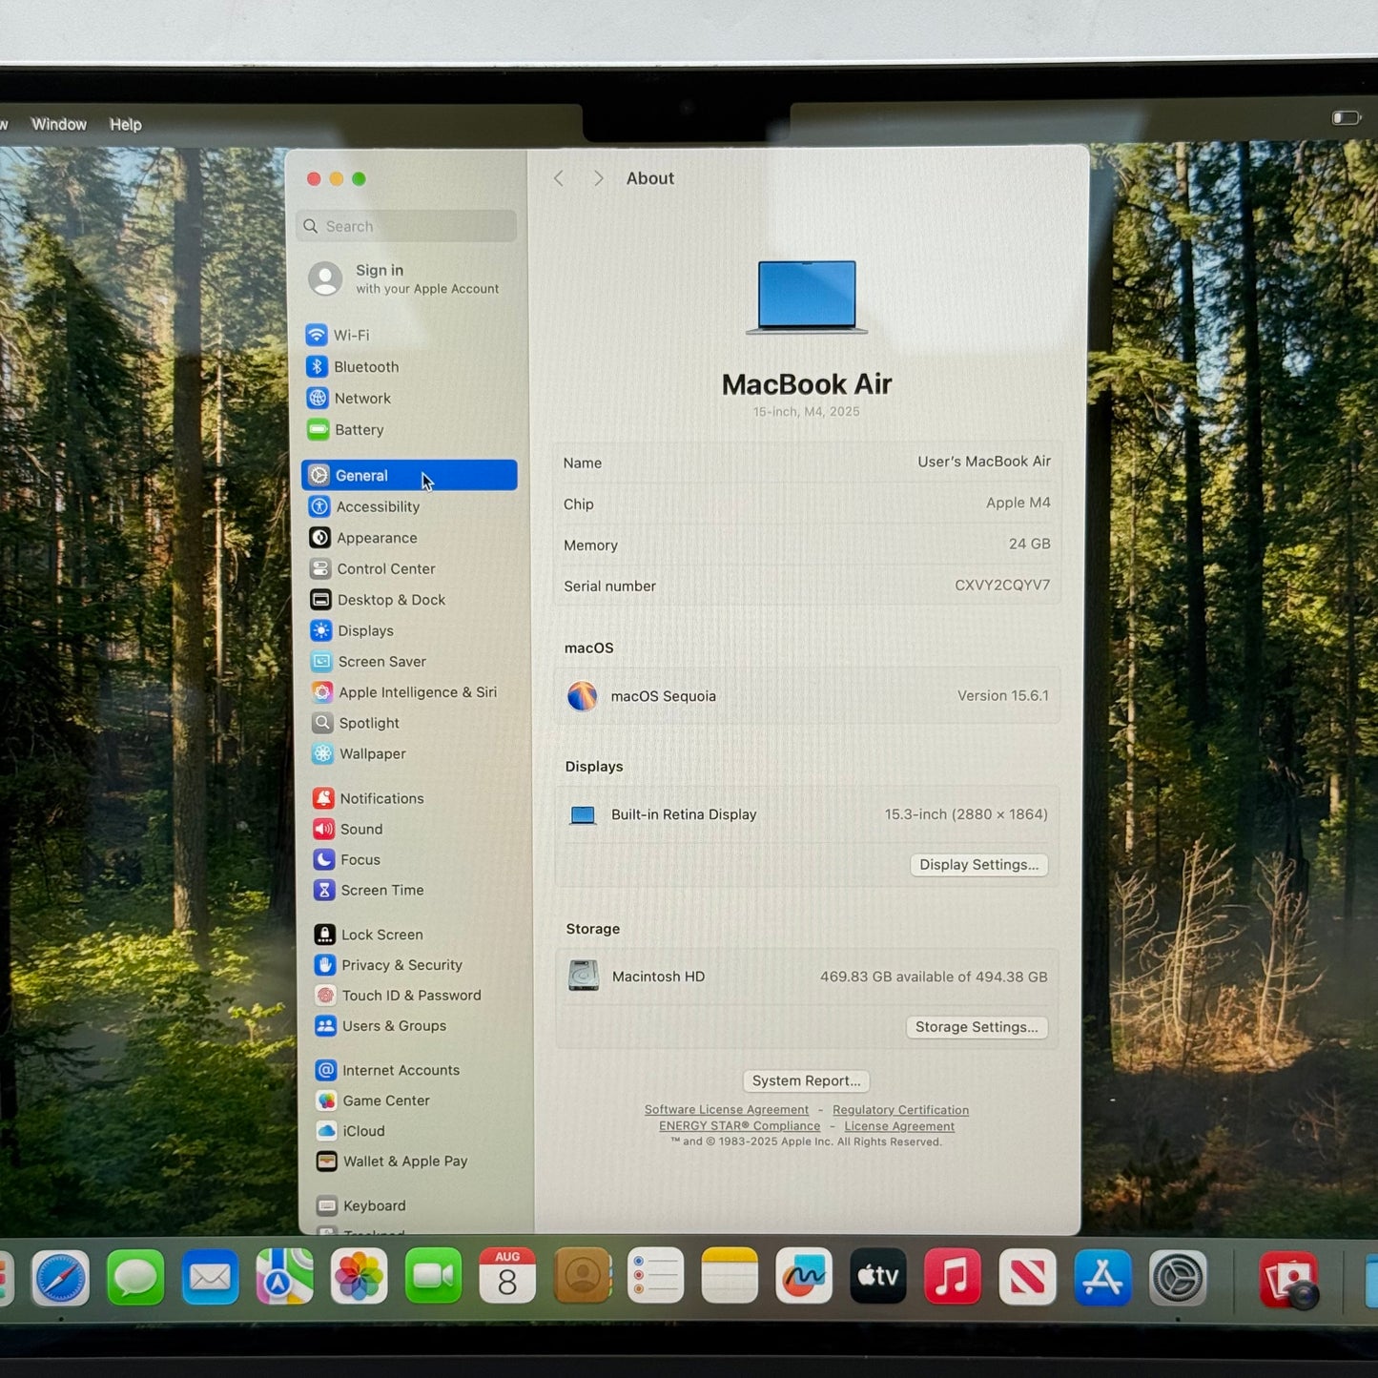Open the License Agreement link
The image size is (1378, 1378).
point(899,1126)
